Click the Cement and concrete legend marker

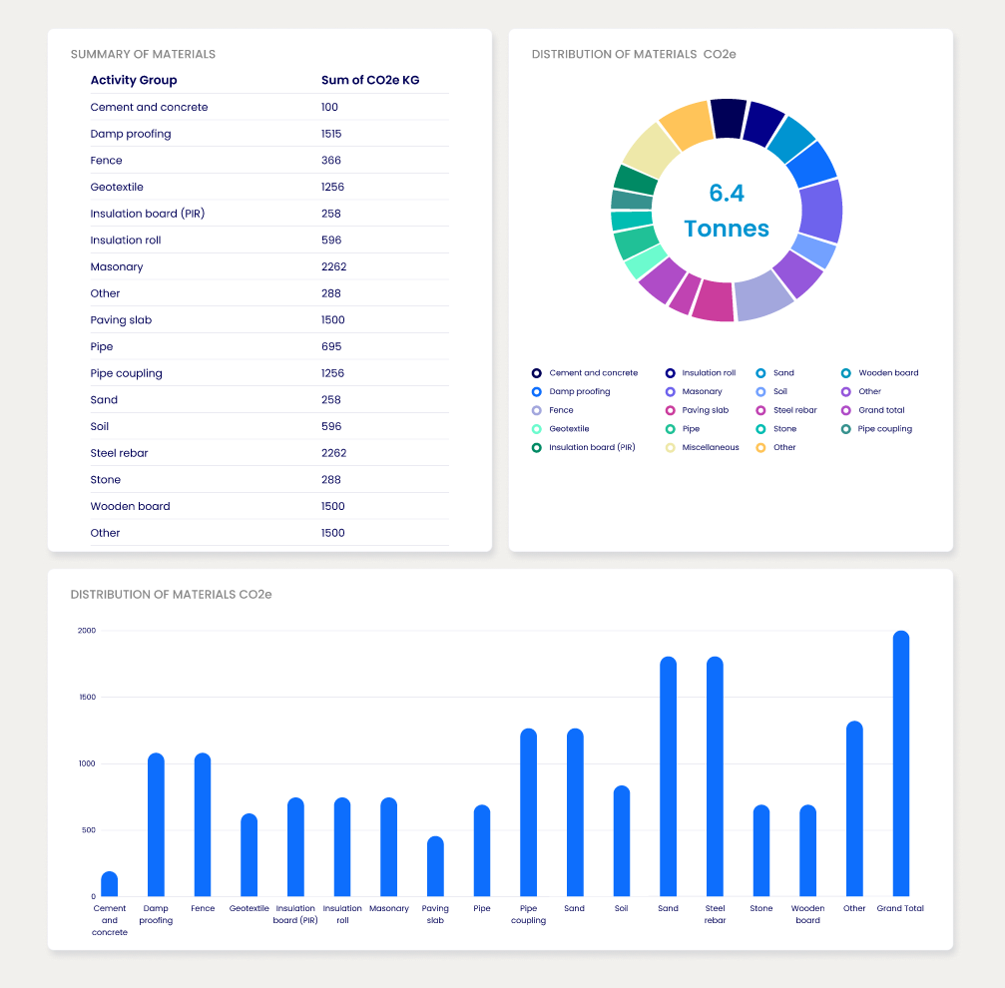click(537, 373)
